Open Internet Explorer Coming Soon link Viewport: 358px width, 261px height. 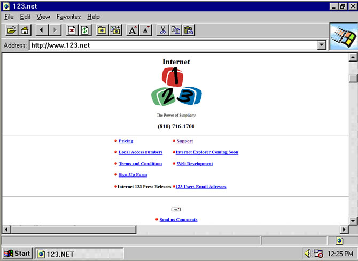(x=207, y=152)
